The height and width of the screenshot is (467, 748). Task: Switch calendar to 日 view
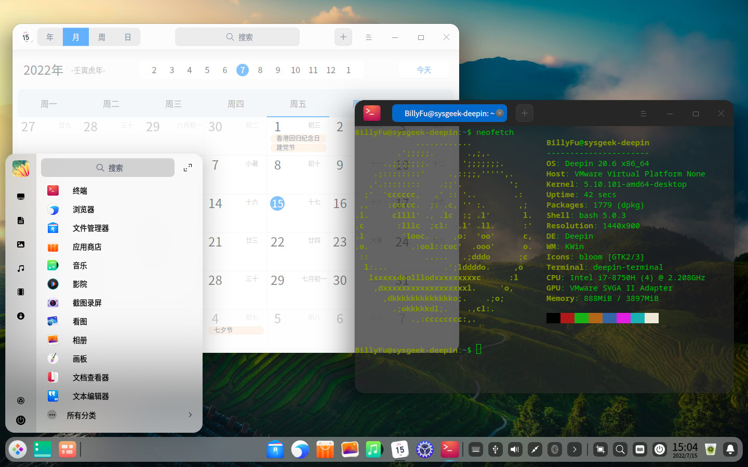[128, 37]
